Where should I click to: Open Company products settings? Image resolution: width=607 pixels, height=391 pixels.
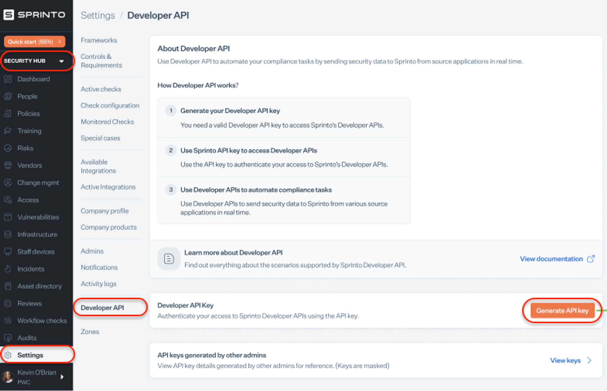[109, 227]
